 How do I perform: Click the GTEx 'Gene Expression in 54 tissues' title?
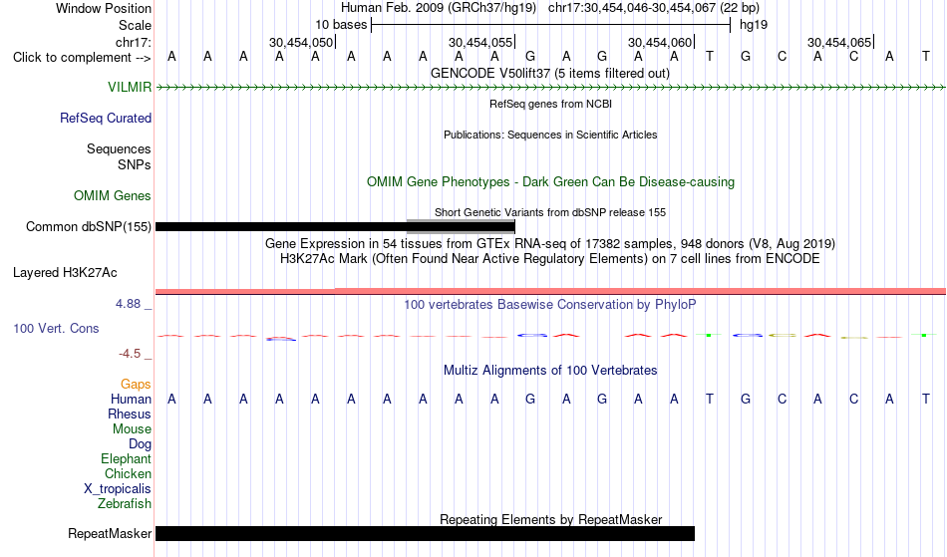[550, 244]
